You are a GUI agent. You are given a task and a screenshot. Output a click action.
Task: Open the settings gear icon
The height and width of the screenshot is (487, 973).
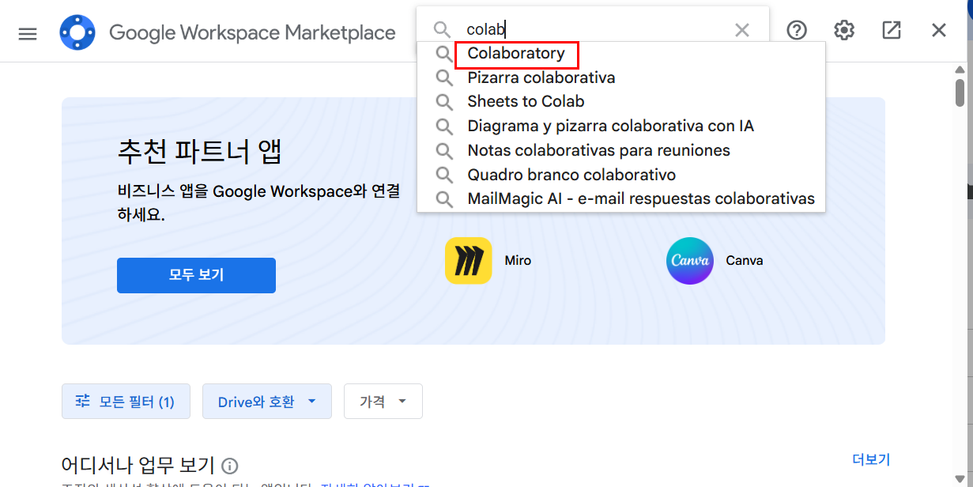(844, 30)
